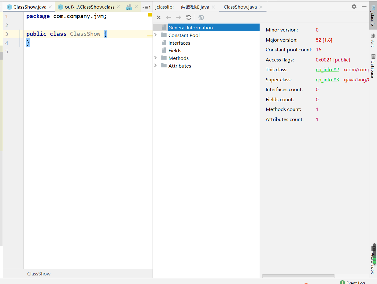Click the Minor version label
This screenshot has height=284, width=377.
point(282,30)
